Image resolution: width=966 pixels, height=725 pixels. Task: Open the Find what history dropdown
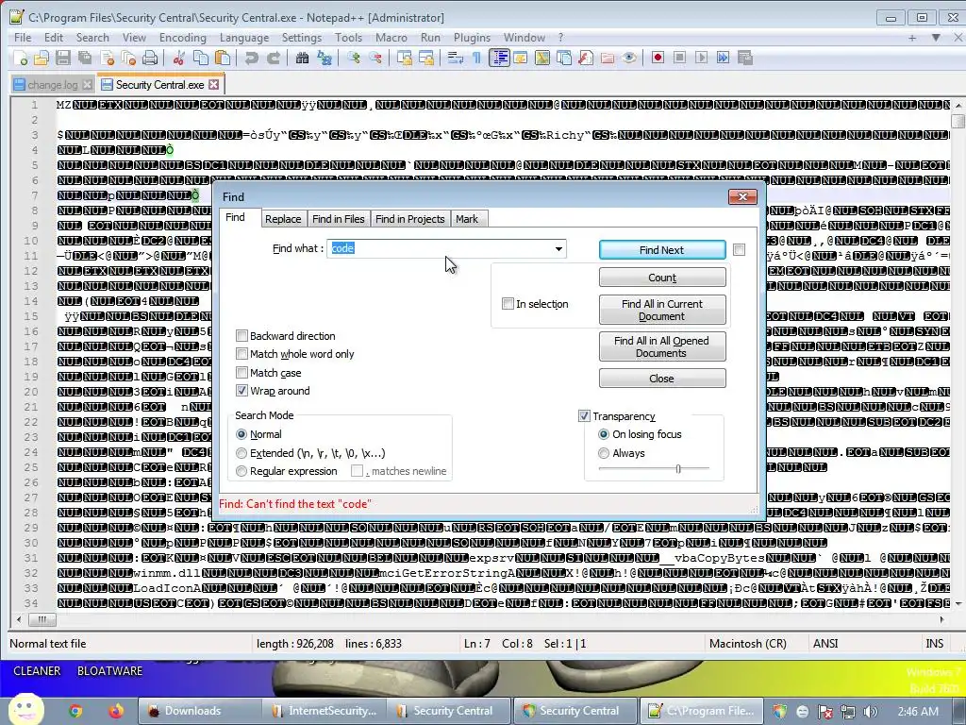[x=558, y=249]
